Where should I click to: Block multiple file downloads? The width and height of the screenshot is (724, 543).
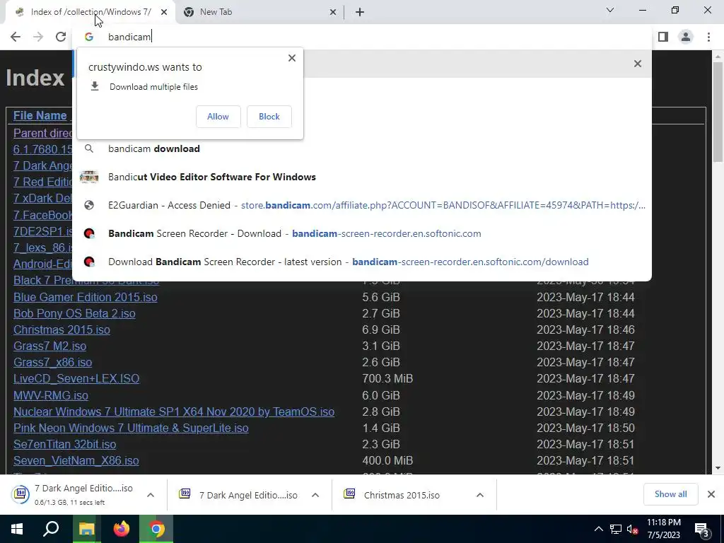tap(269, 117)
